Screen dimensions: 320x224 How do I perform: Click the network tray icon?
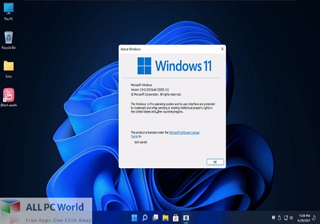286,218
